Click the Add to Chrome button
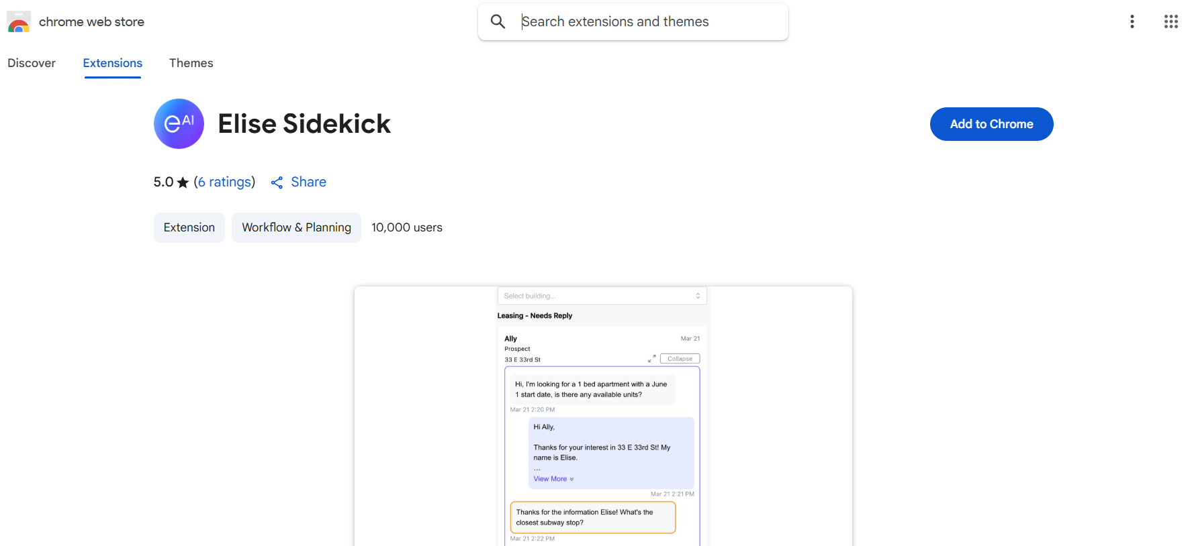 (x=991, y=124)
